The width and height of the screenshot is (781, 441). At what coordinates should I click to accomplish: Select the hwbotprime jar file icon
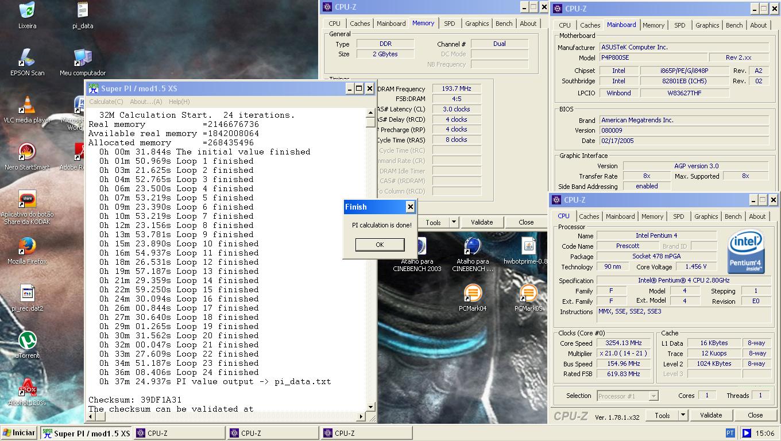528,246
